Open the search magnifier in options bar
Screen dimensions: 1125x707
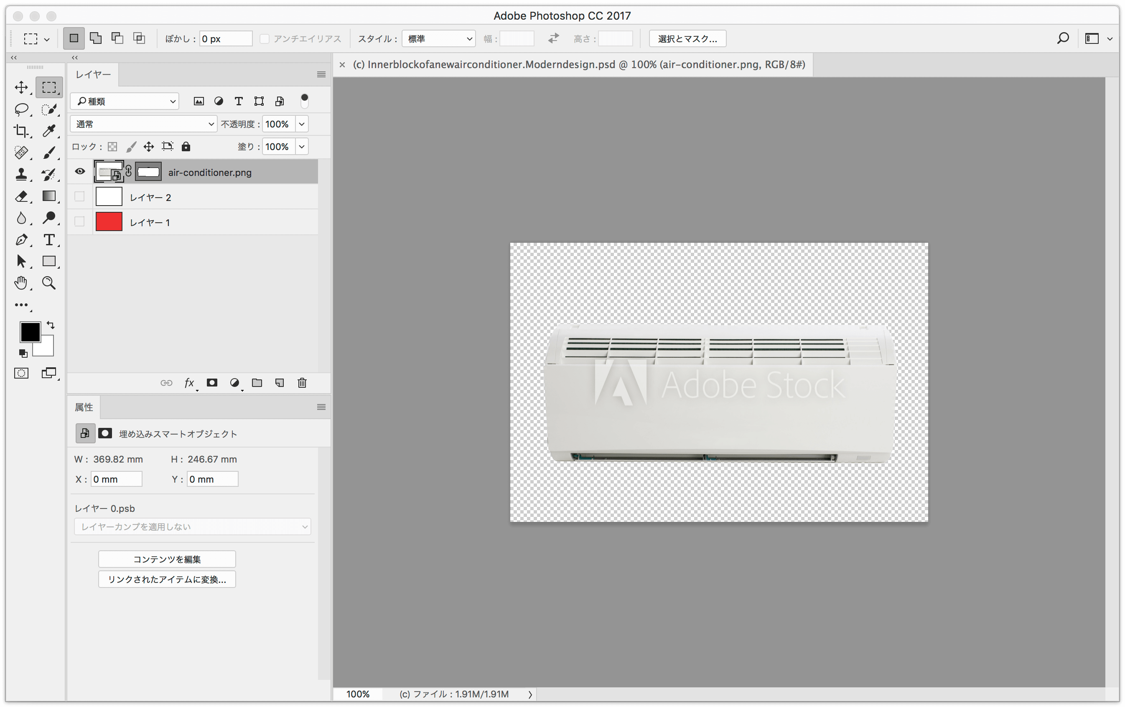1063,38
